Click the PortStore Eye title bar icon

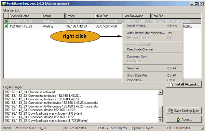coord(4,4)
